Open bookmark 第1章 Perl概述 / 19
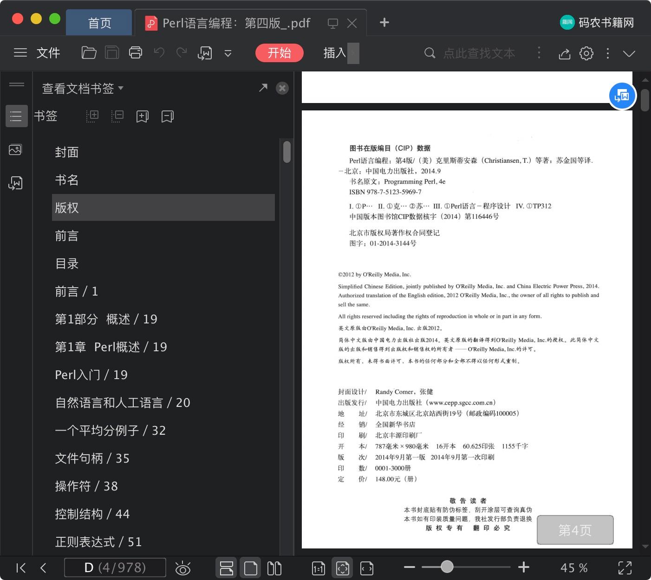This screenshot has height=580, width=651. point(163,347)
